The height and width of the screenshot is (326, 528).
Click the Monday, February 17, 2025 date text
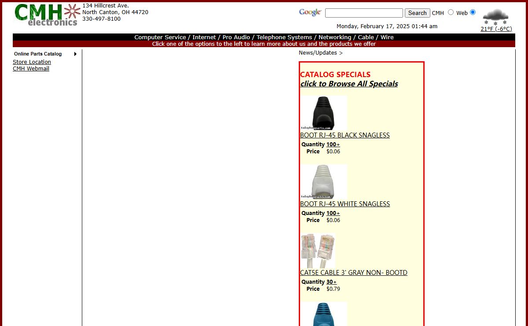click(387, 26)
